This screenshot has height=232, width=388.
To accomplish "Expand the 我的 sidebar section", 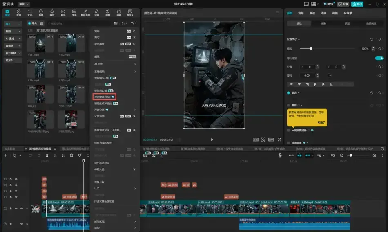I will (13, 31).
